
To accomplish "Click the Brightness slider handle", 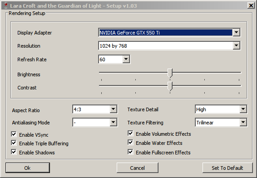I will (x=170, y=73).
